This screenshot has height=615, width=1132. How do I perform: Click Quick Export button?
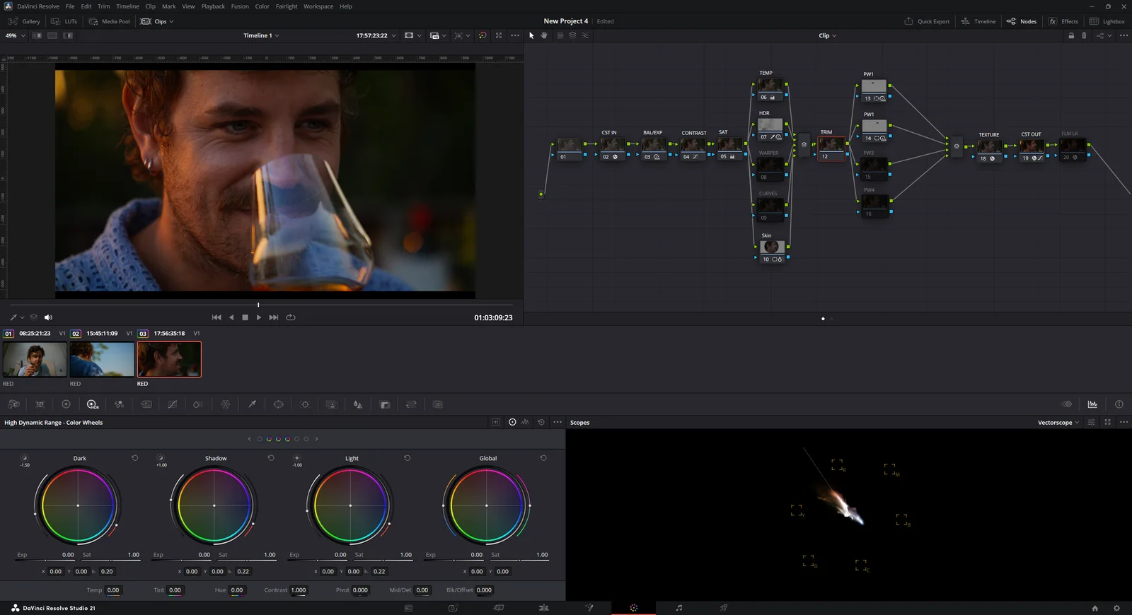[927, 21]
